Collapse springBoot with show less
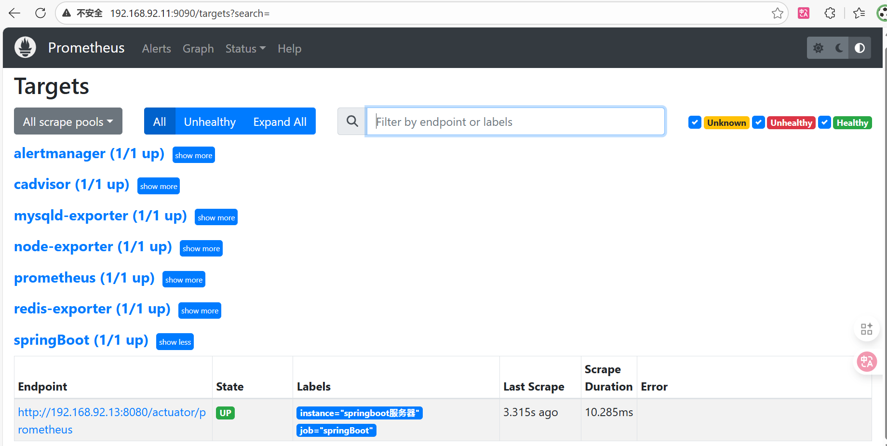 [175, 342]
